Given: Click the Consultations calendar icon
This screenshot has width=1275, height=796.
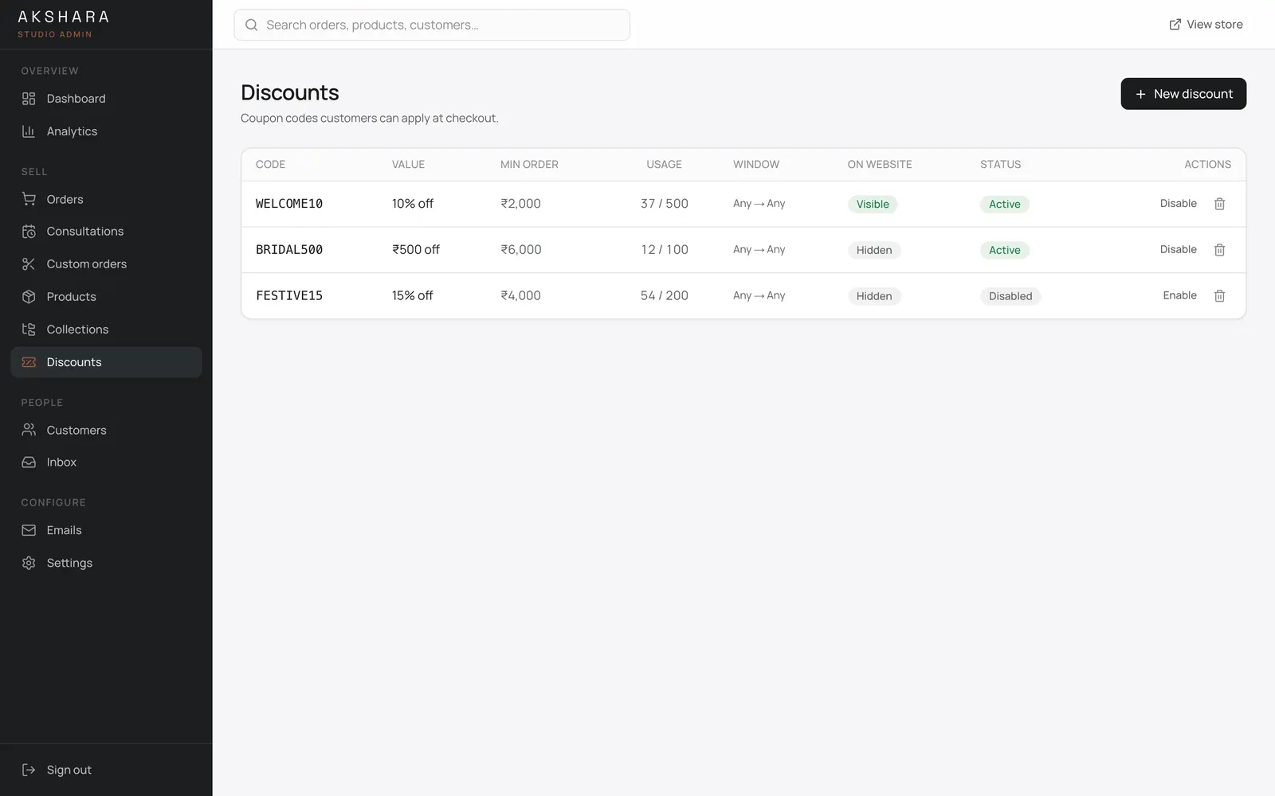Looking at the screenshot, I should pos(29,232).
